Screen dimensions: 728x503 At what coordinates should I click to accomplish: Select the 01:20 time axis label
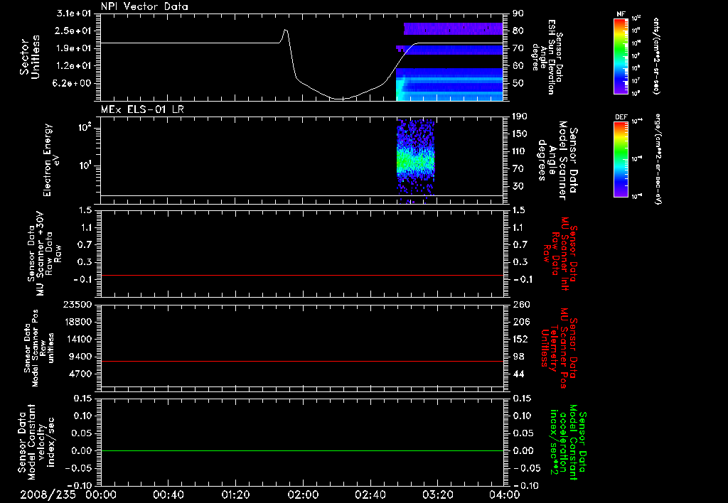click(x=235, y=494)
